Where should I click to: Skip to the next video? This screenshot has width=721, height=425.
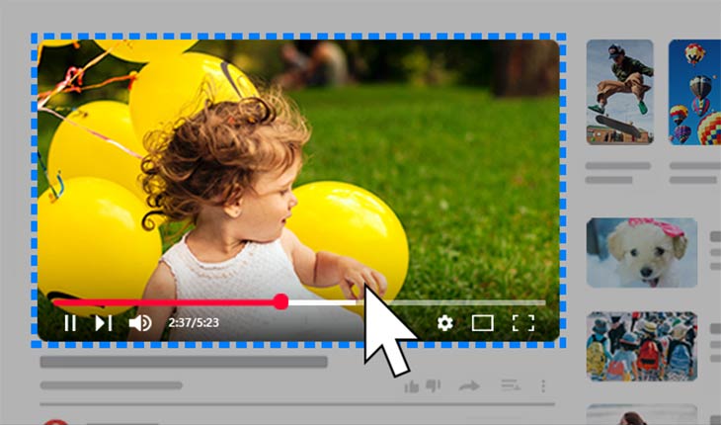point(104,322)
